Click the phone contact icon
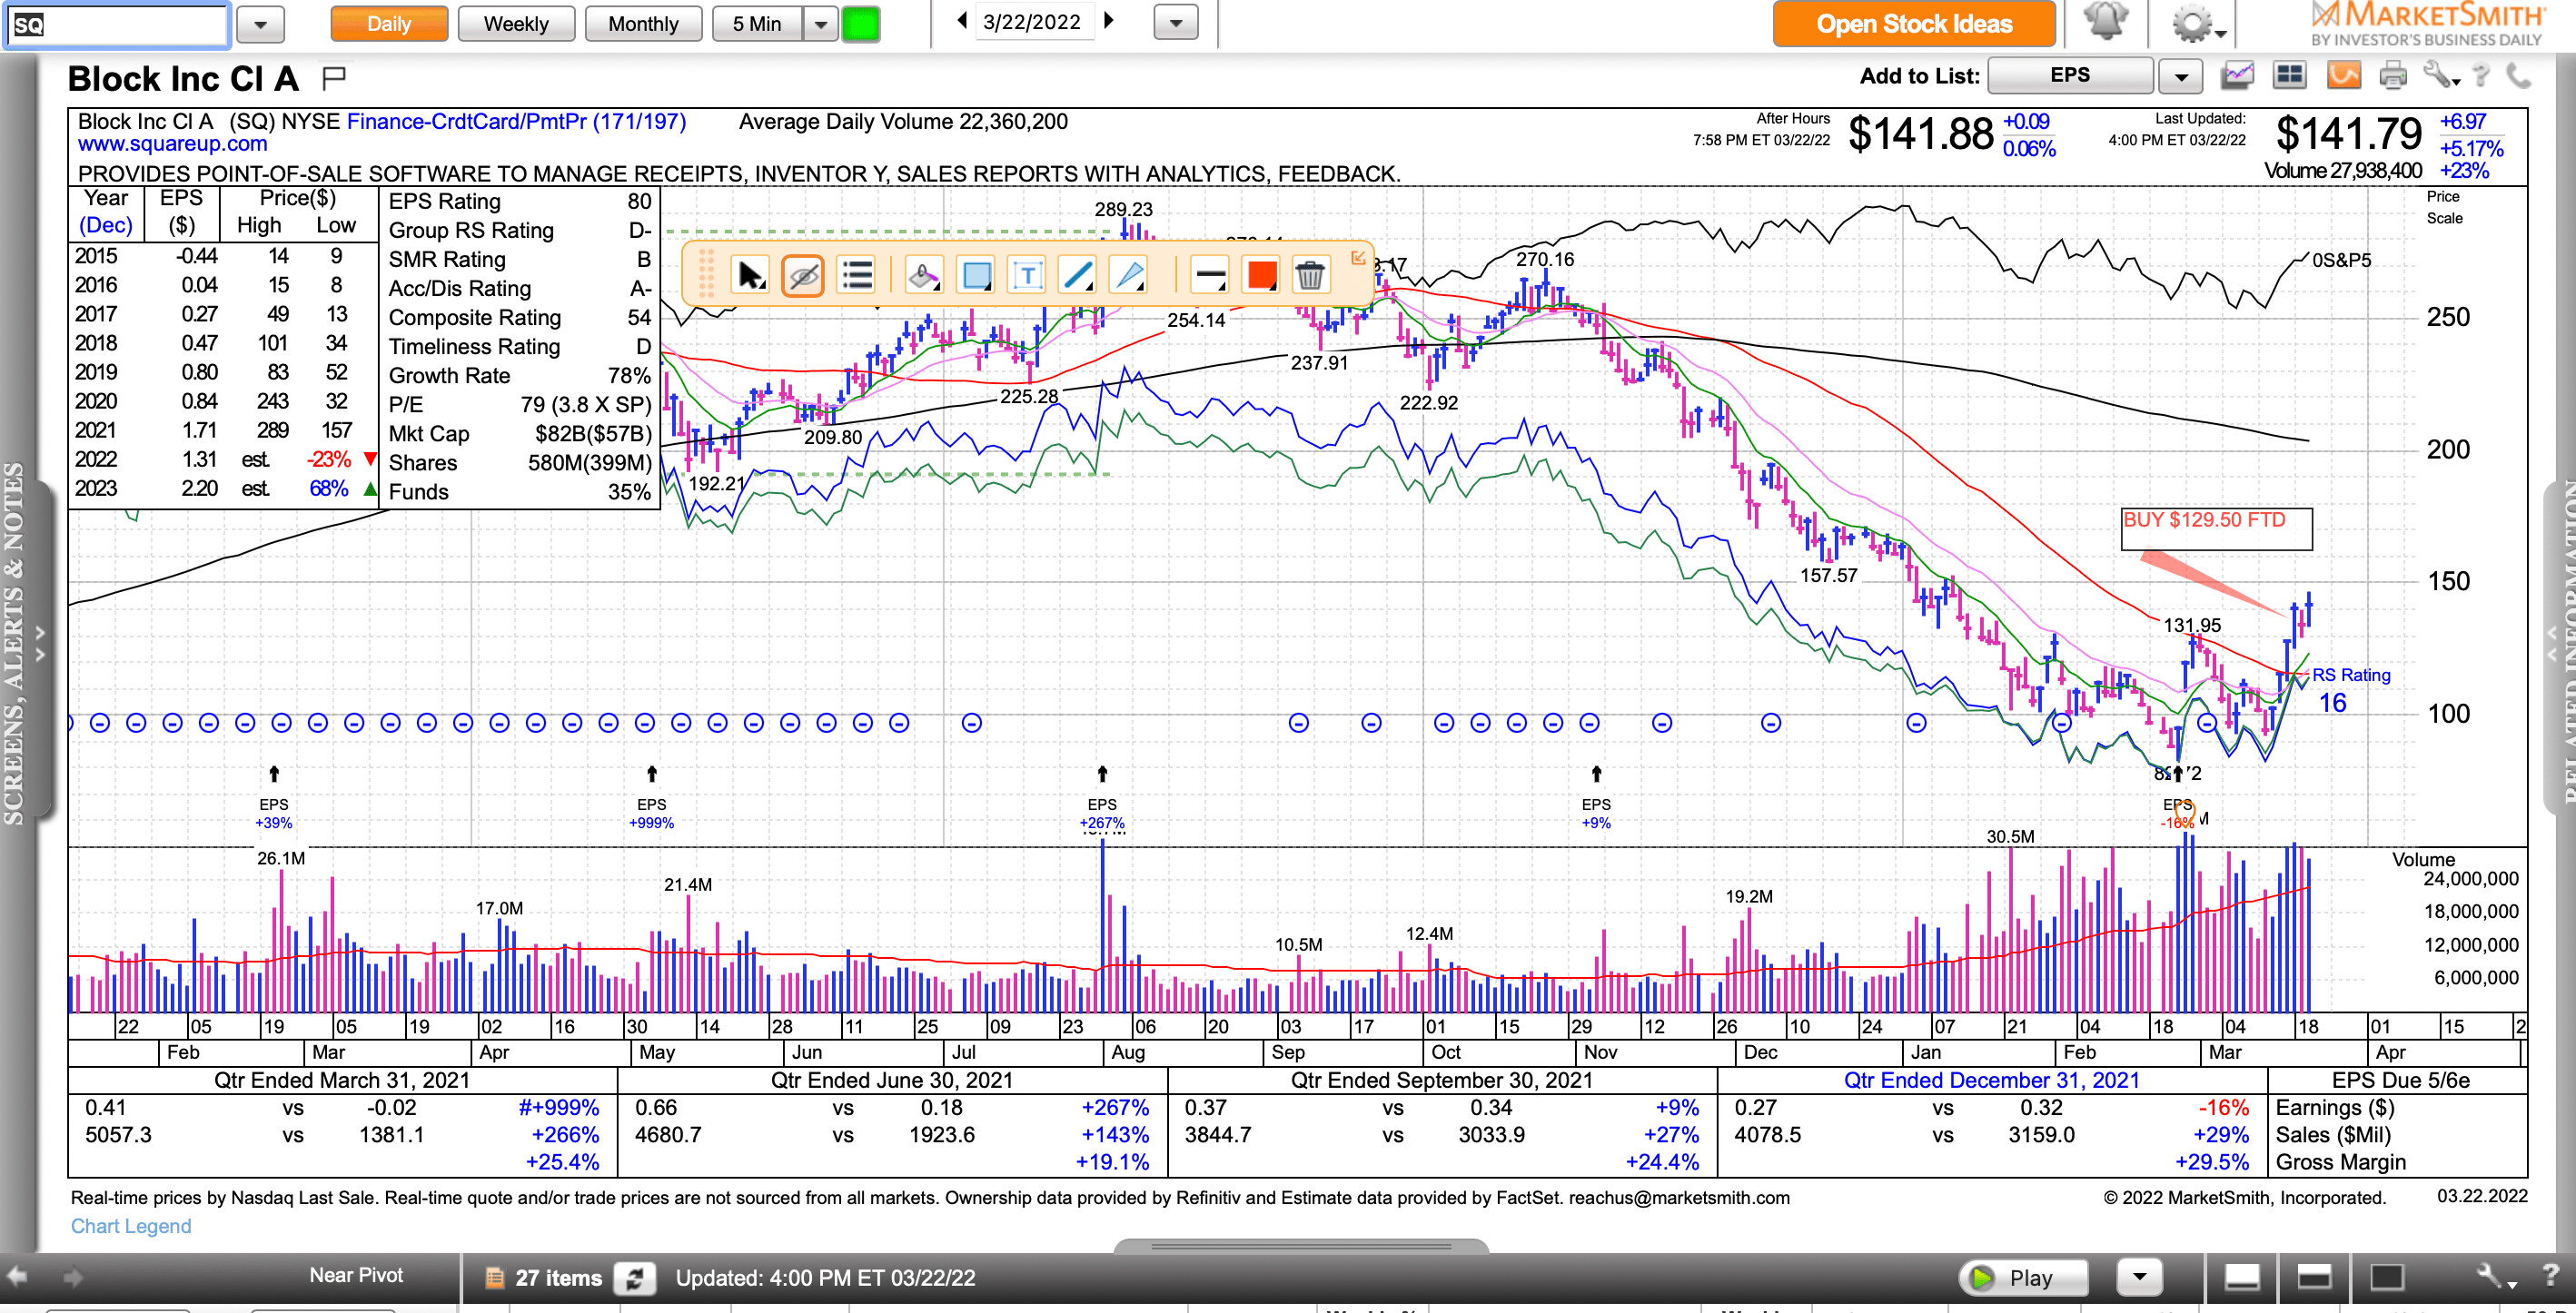The width and height of the screenshot is (2576, 1313). point(2518,75)
